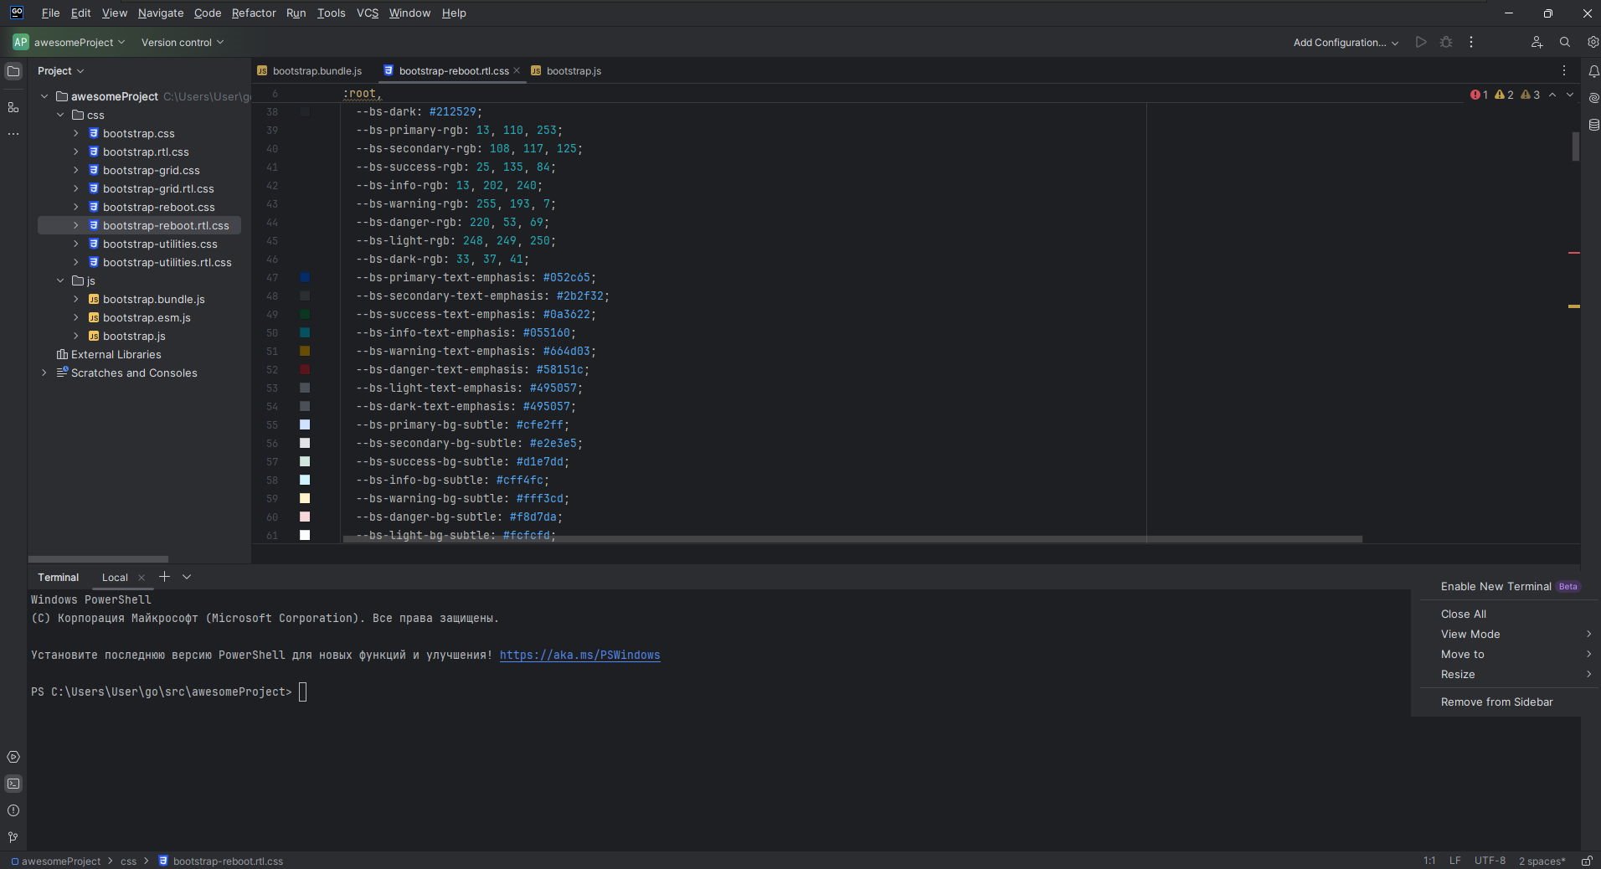This screenshot has width=1601, height=869.
Task: Expand Scratches and Consoles node
Action: (44, 373)
